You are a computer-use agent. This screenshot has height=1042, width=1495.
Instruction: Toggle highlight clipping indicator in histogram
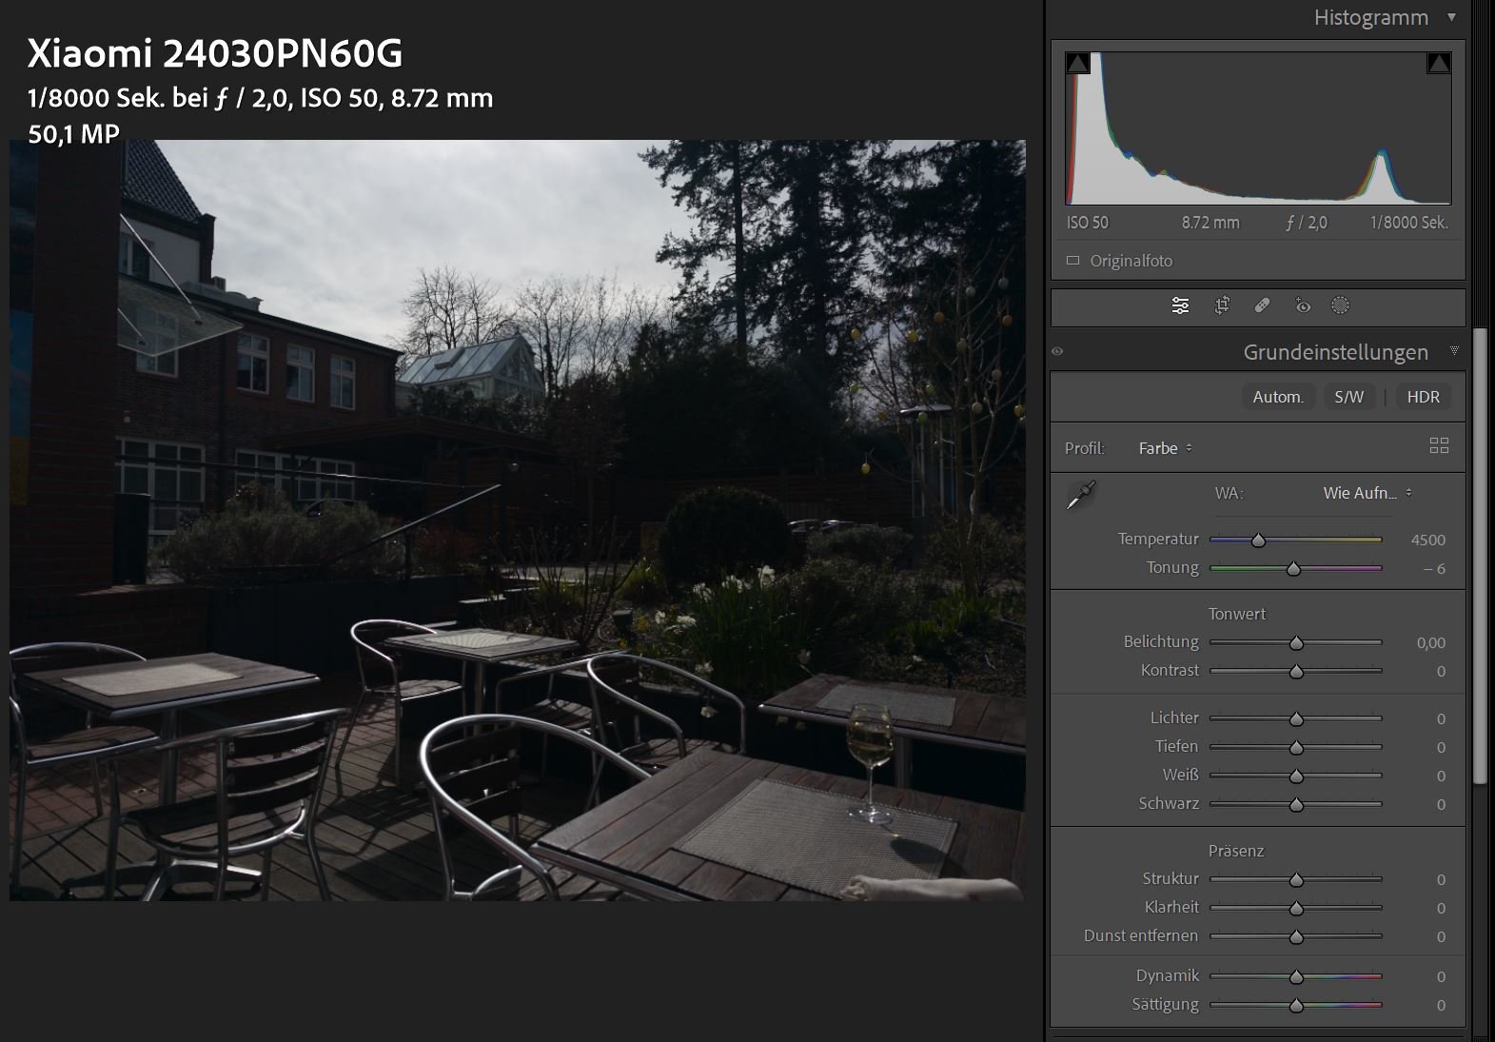[1438, 64]
